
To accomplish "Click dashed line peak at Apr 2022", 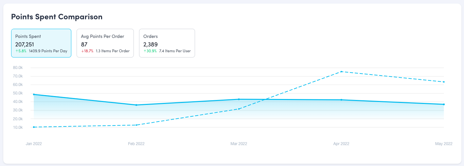I will pyautogui.click(x=341, y=72).
